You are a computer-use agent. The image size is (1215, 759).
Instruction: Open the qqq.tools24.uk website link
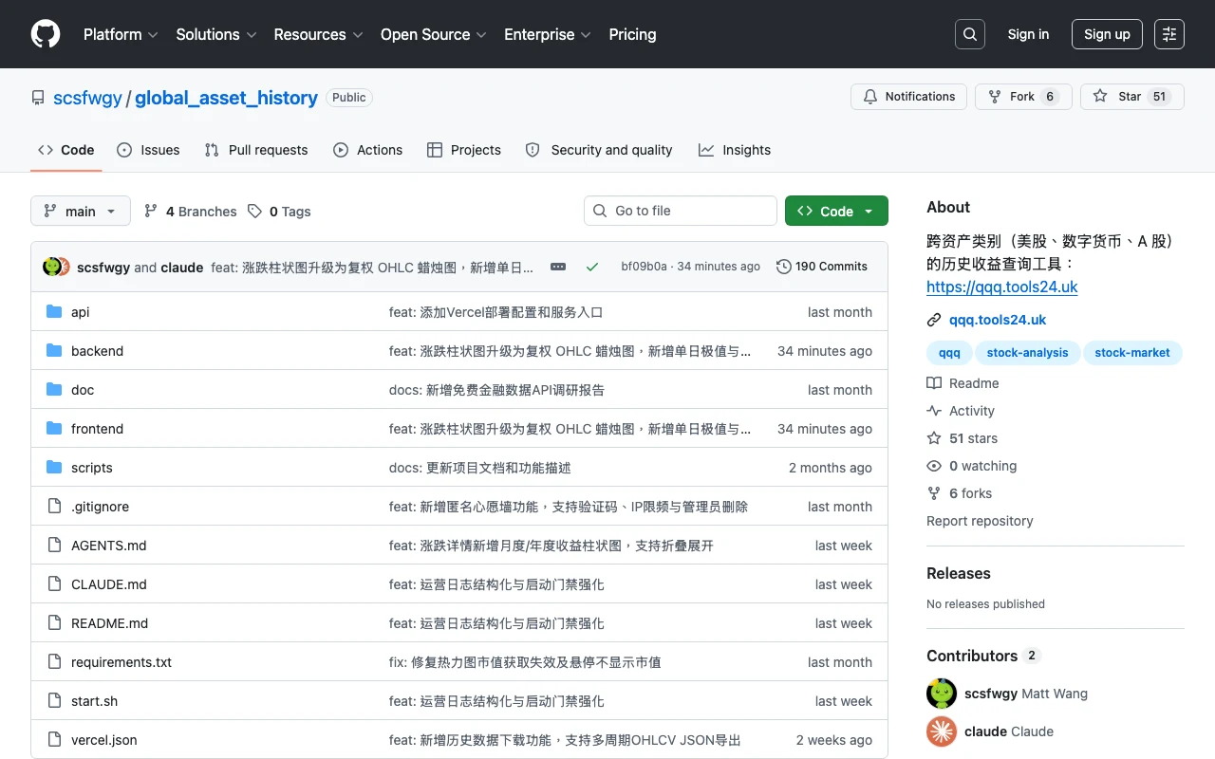point(998,320)
